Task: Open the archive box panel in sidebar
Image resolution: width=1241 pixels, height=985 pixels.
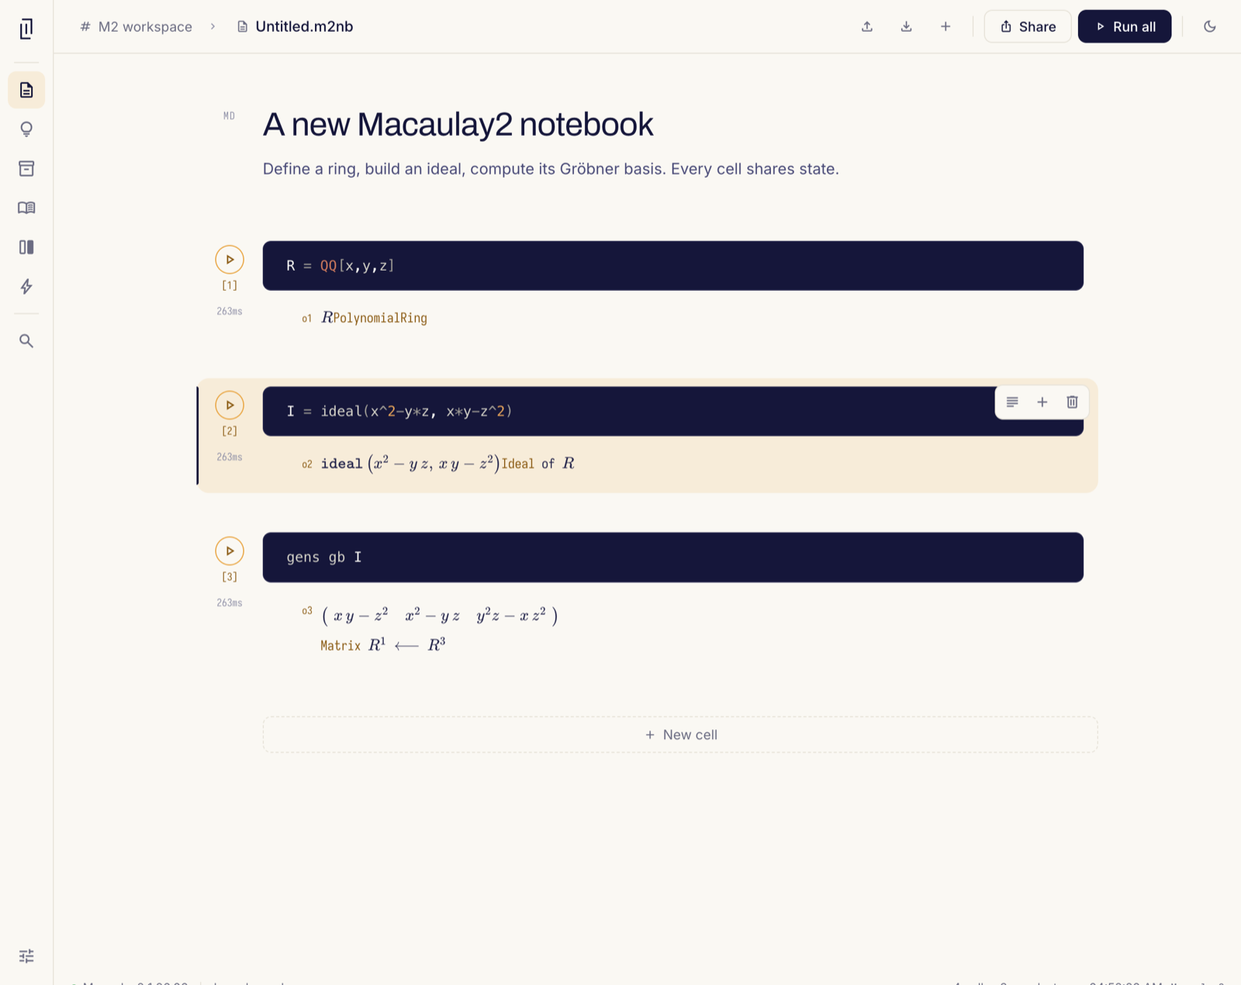Action: tap(26, 168)
